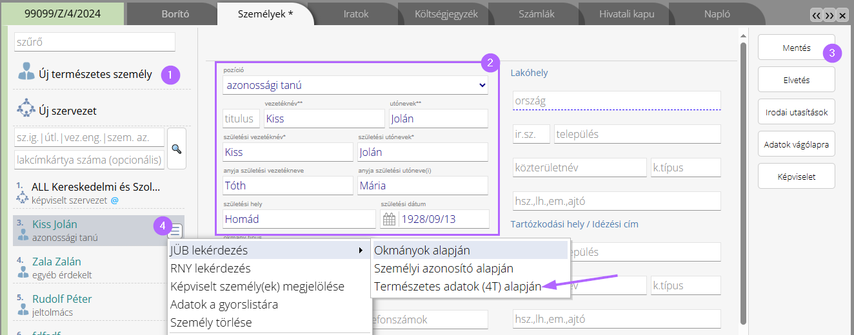Screen dimensions: 854x335
Task: Select ALL Kereskedelmi és Szol... list entry
Action: [x=99, y=193]
